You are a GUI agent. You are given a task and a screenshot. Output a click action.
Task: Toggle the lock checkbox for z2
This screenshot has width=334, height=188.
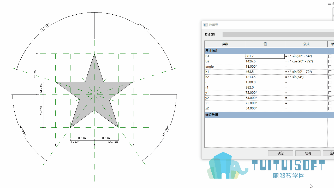click(x=330, y=108)
